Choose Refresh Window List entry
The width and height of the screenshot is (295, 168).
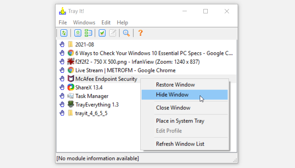click(184, 144)
